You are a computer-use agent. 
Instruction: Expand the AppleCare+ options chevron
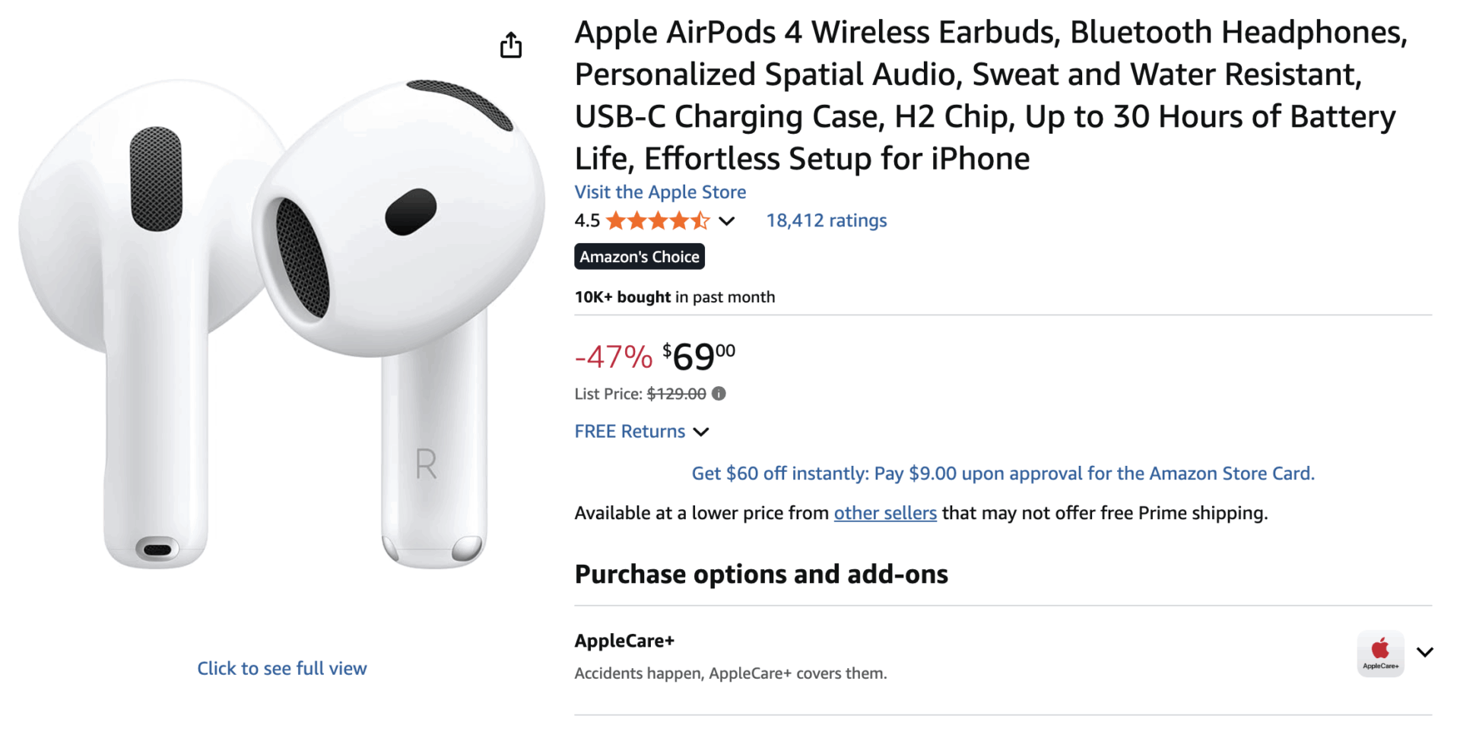(x=1425, y=651)
